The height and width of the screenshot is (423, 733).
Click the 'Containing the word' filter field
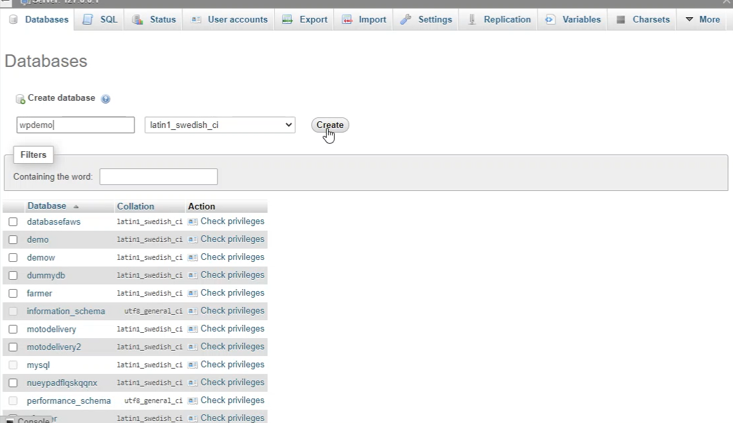(158, 177)
